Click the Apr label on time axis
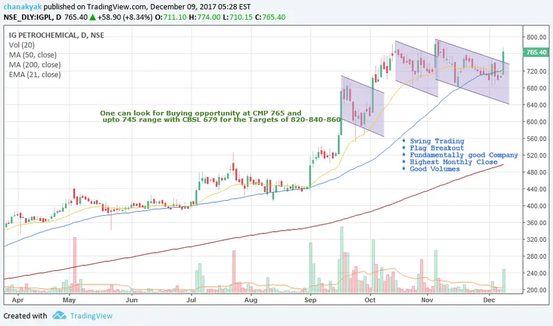Screen dimensions: 553x326 click(18, 300)
